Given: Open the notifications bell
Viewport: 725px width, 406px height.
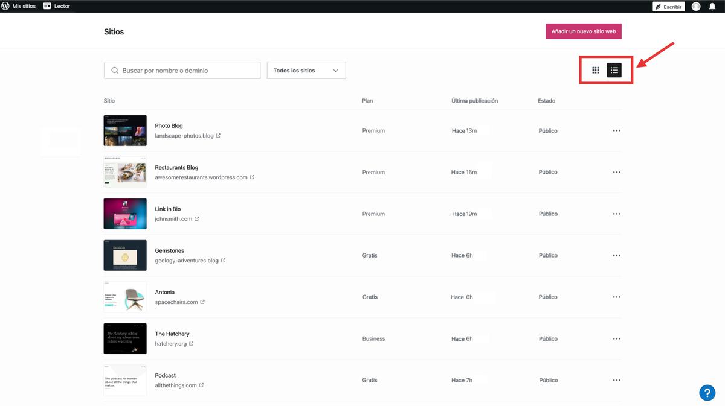Looking at the screenshot, I should point(712,7).
